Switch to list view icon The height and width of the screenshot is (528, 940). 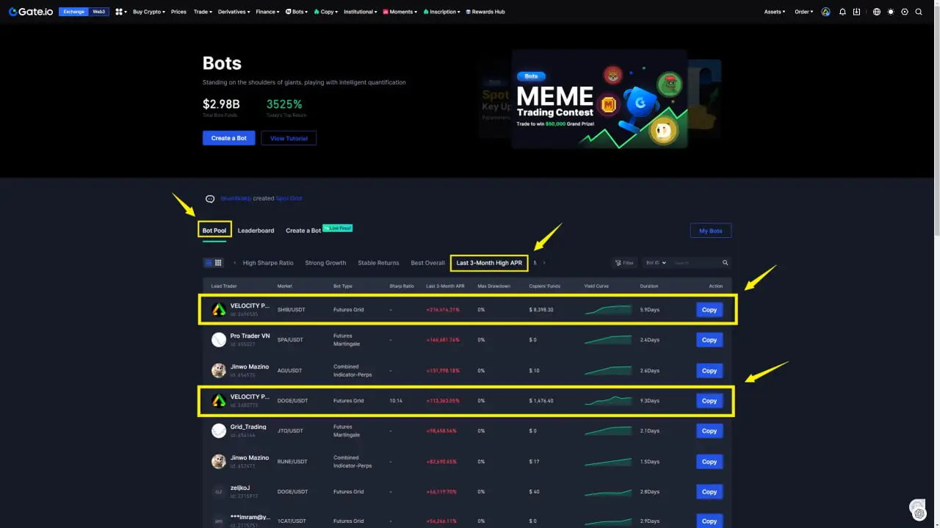209,262
